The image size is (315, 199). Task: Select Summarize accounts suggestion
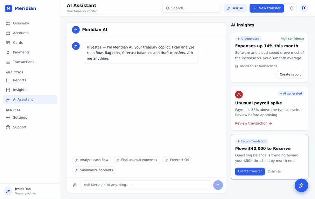pos(94,170)
